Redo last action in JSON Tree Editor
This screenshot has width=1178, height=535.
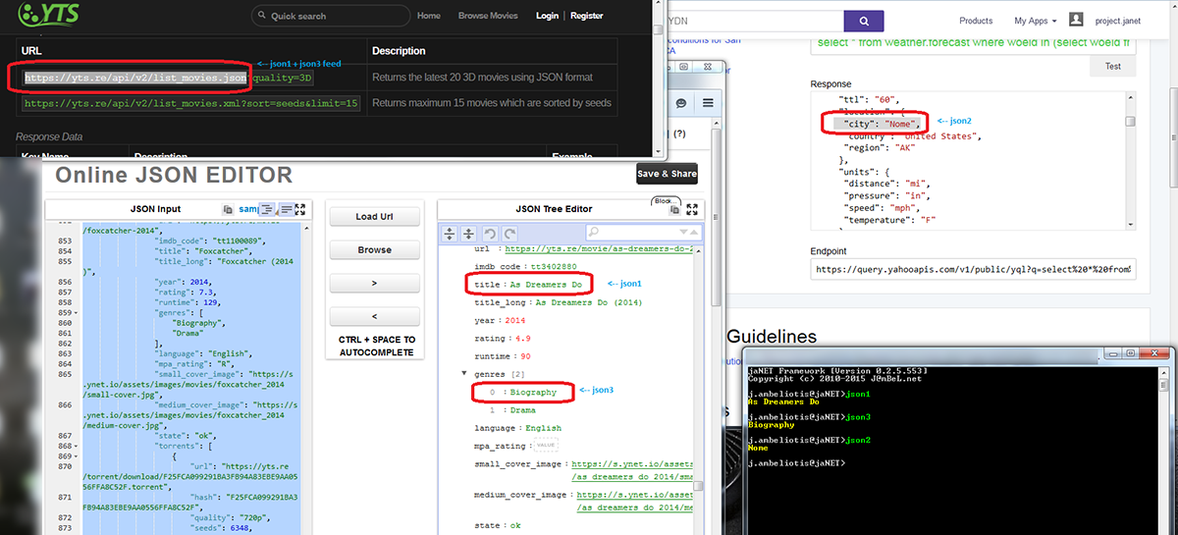(509, 234)
